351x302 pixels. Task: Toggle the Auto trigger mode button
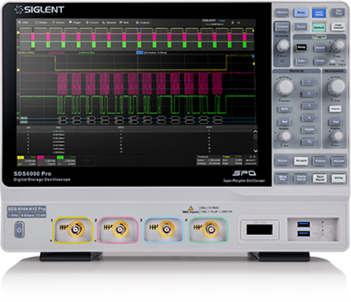click(301, 61)
